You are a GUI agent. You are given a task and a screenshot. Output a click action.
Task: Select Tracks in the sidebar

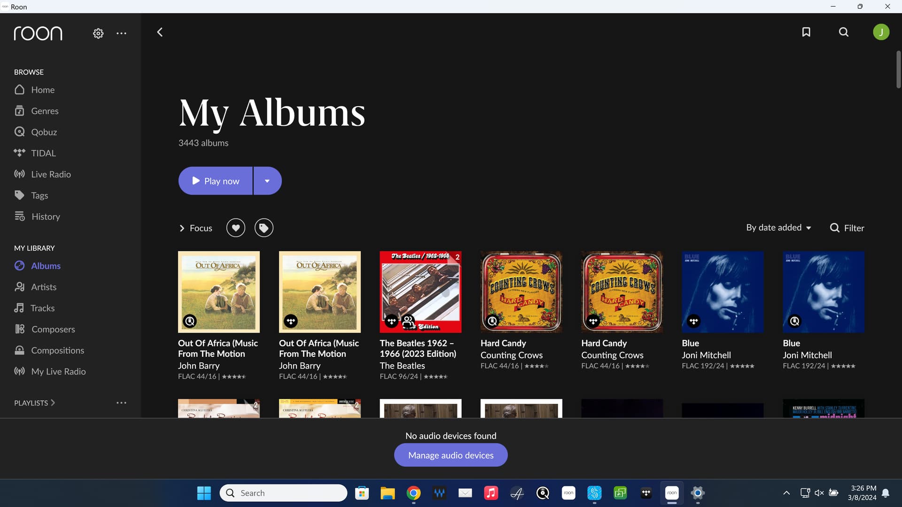[42, 308]
